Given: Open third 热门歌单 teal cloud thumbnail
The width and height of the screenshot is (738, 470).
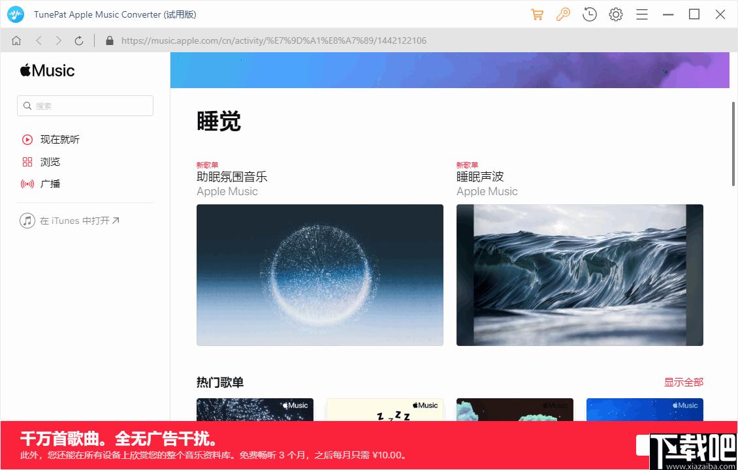Looking at the screenshot, I should (x=515, y=410).
